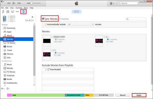
Task: Enable the Automatically include checkbox
Action: point(46,24)
